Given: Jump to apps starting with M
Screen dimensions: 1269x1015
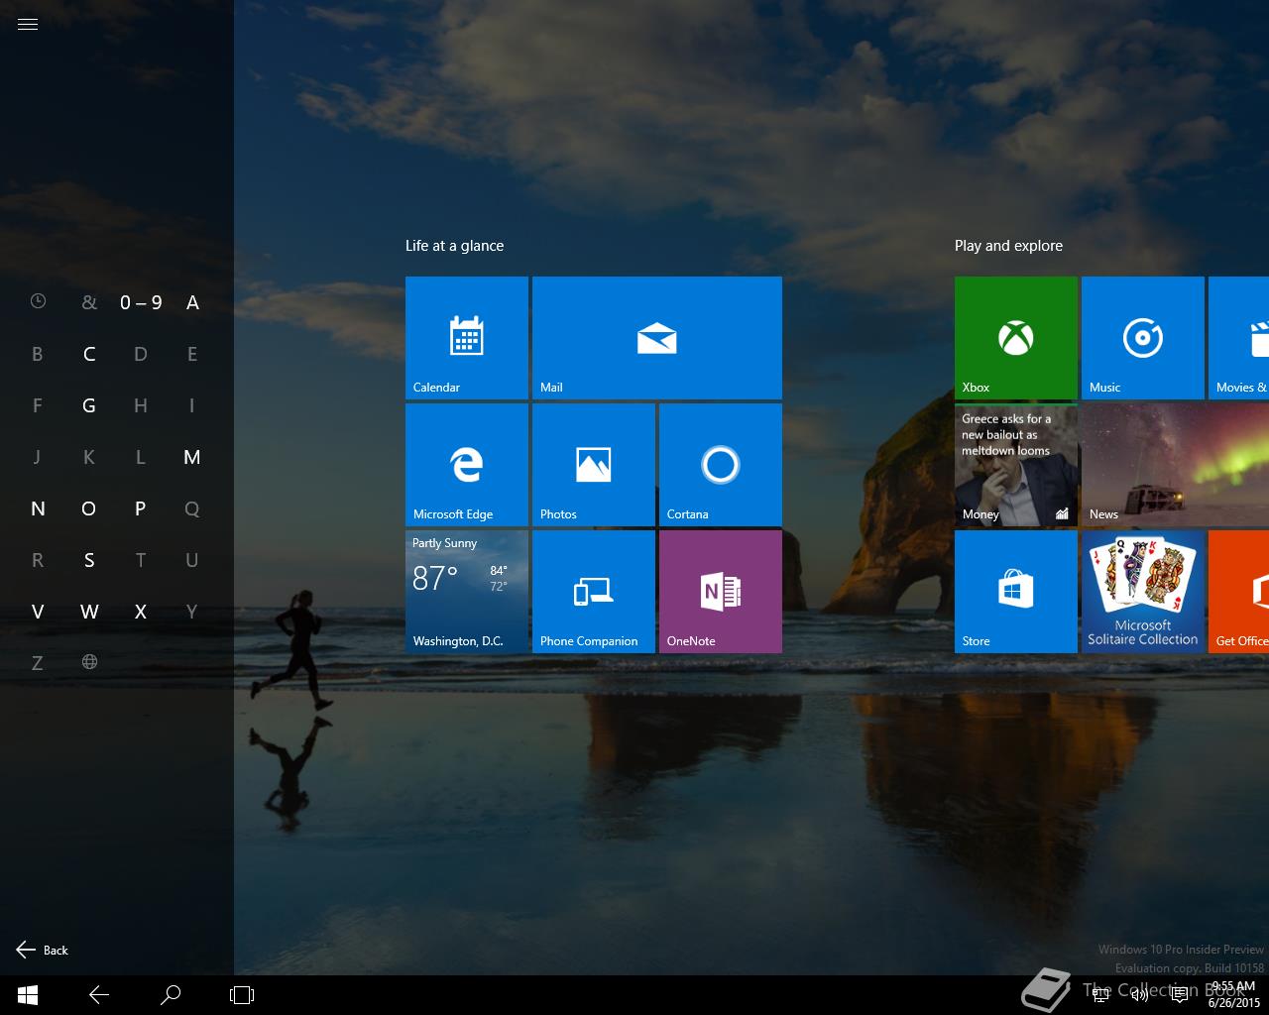Looking at the screenshot, I should tap(192, 457).
